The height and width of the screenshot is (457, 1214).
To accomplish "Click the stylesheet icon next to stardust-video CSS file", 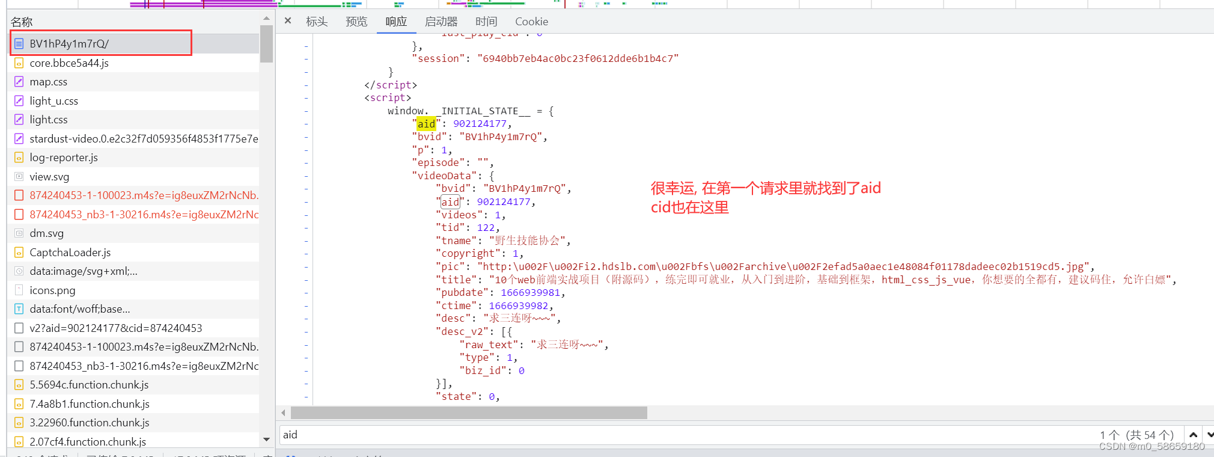I will pos(19,139).
